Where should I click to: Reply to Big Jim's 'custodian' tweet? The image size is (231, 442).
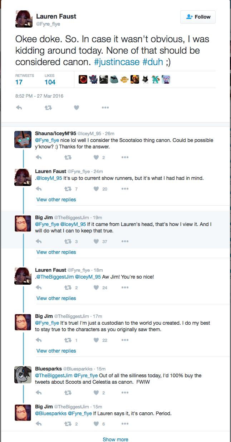(39, 340)
